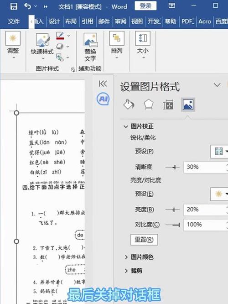Viewport: 228px width, 304px height.
Task: Switch to the 邮件 tab
Action: click(104, 21)
